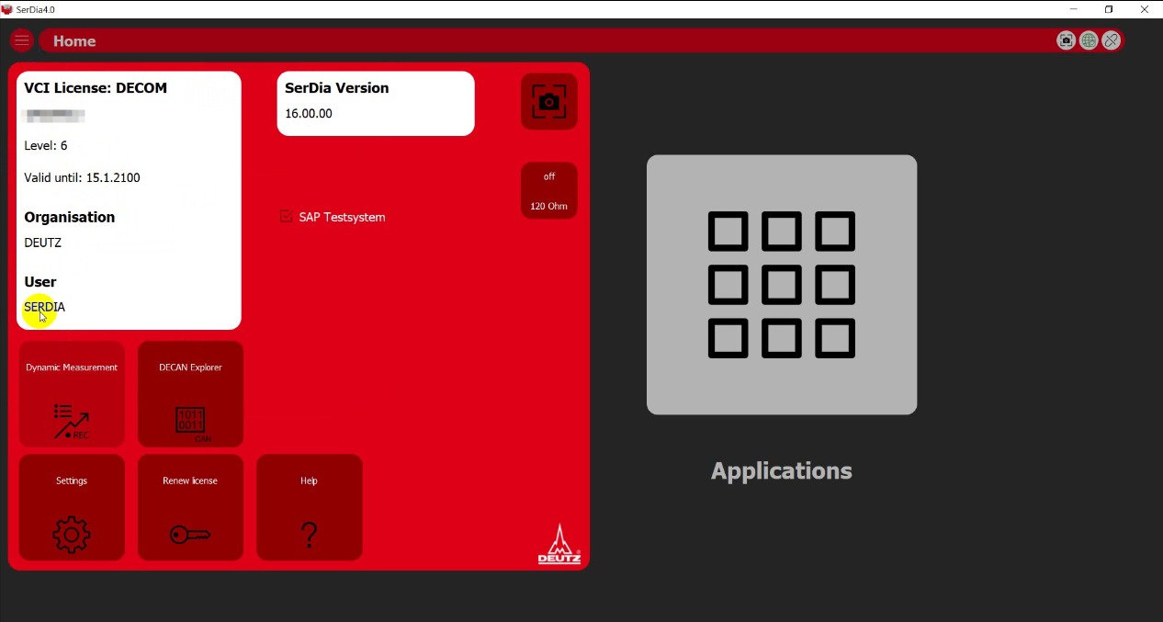Image resolution: width=1163 pixels, height=622 pixels.
Task: Restore down the SerDia4.0 window
Action: tap(1109, 9)
